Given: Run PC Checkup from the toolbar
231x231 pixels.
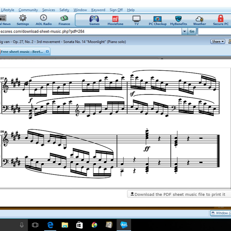Looking at the screenshot, I should (x=158, y=20).
